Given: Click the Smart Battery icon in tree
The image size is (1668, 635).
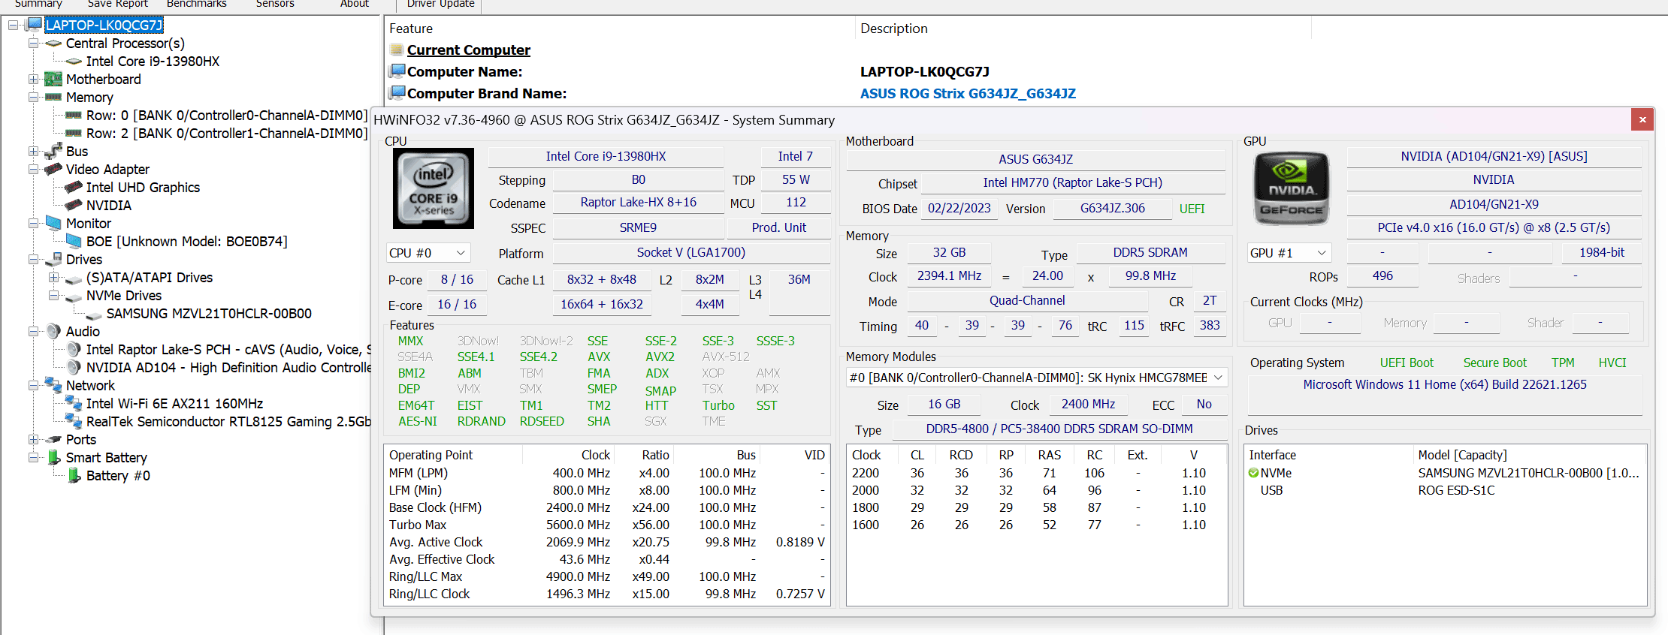Looking at the screenshot, I should [53, 457].
